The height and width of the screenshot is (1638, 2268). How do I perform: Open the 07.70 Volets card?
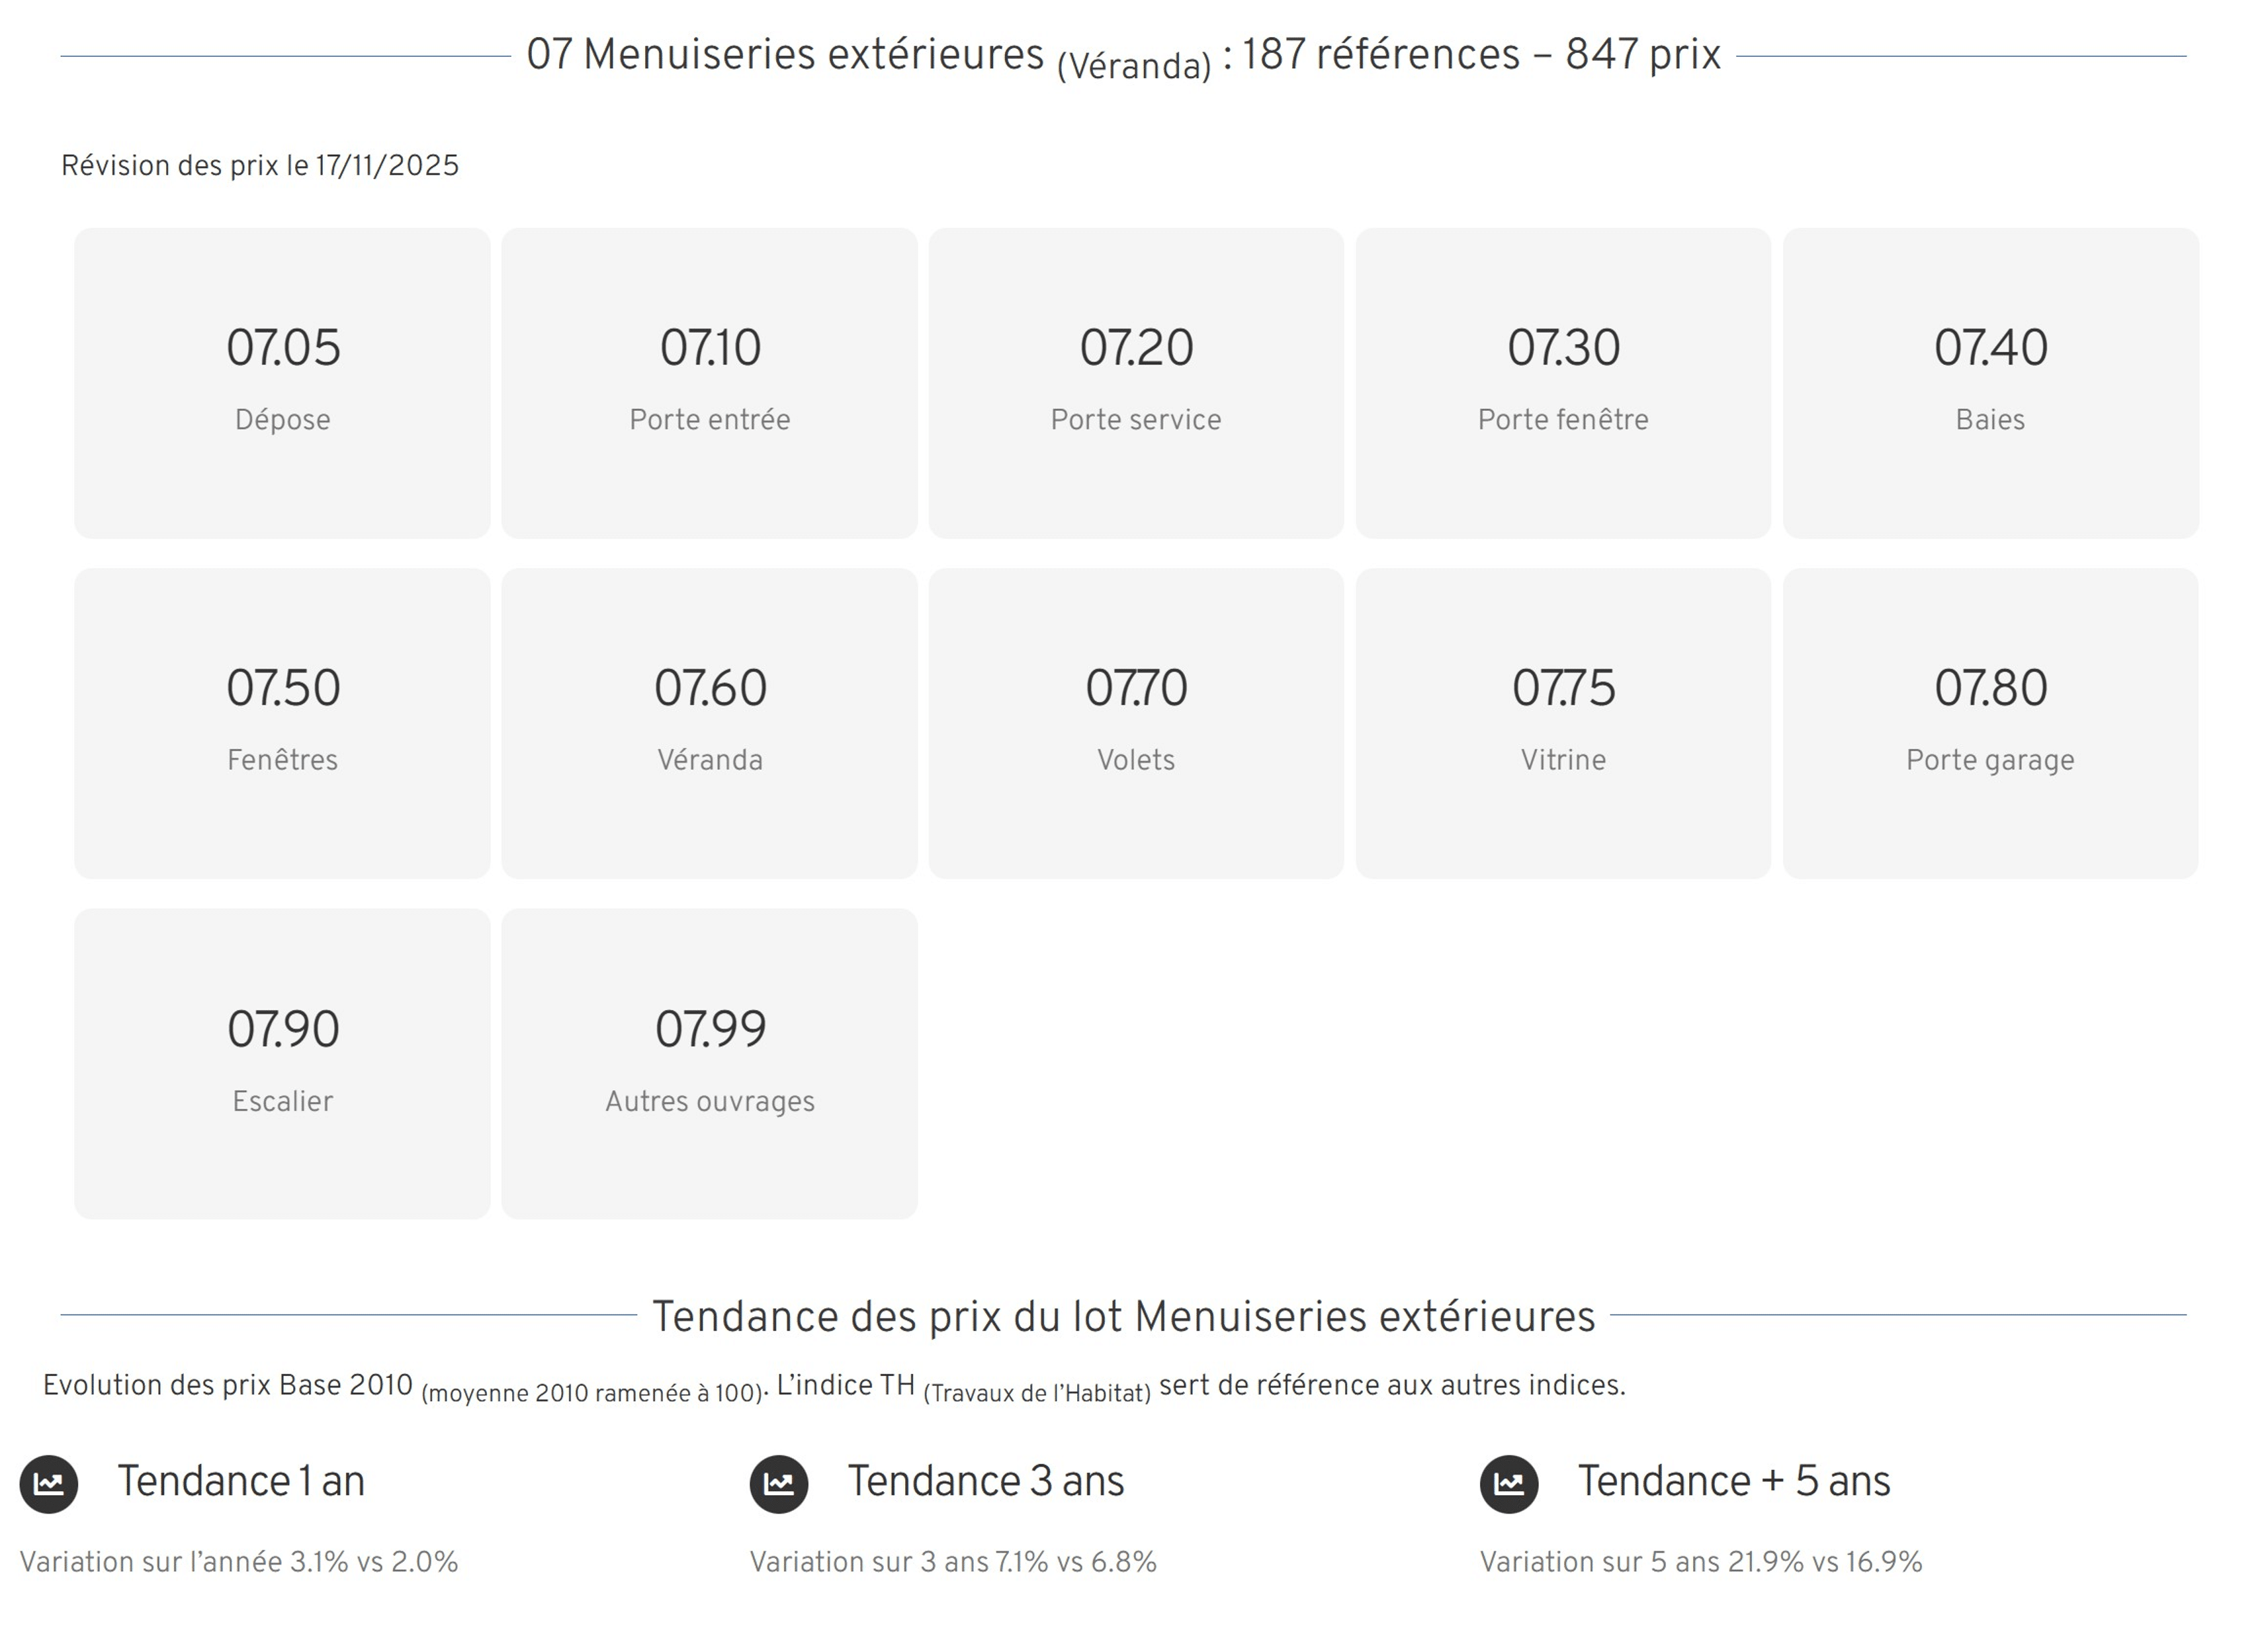(1136, 723)
